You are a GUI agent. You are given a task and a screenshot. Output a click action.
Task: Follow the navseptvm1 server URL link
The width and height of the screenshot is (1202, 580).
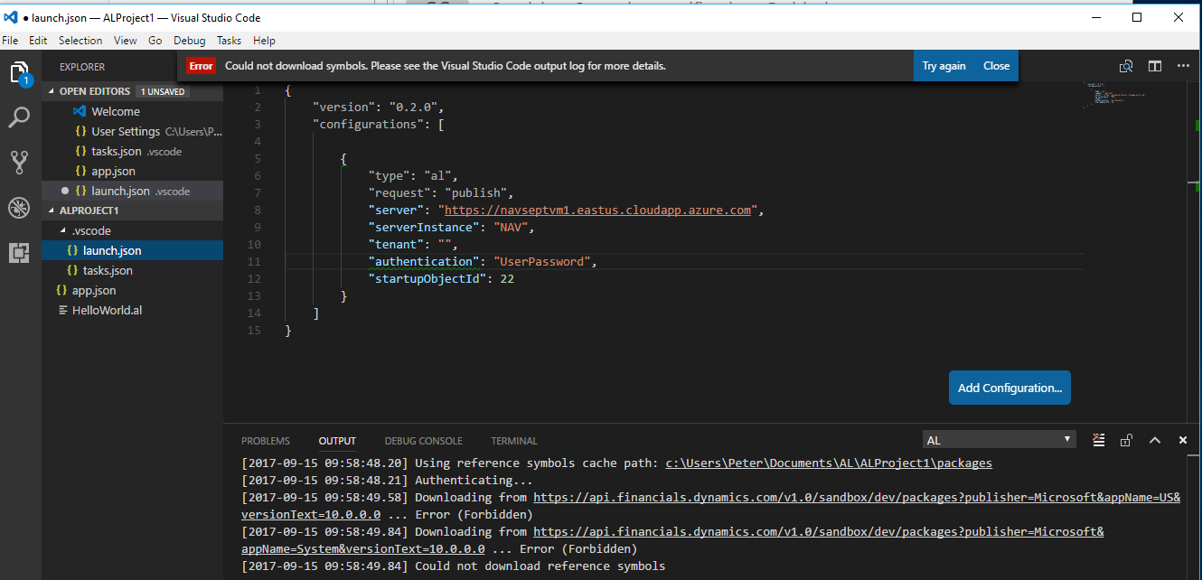598,210
